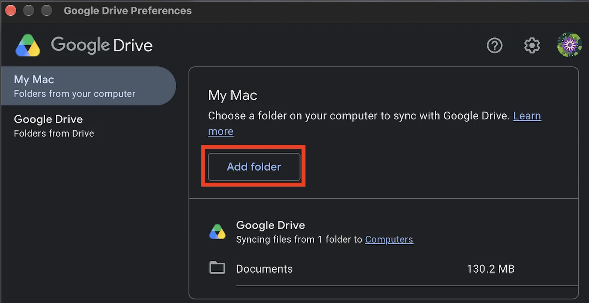Click the My Mac panel heading
The image size is (589, 303).
(233, 95)
